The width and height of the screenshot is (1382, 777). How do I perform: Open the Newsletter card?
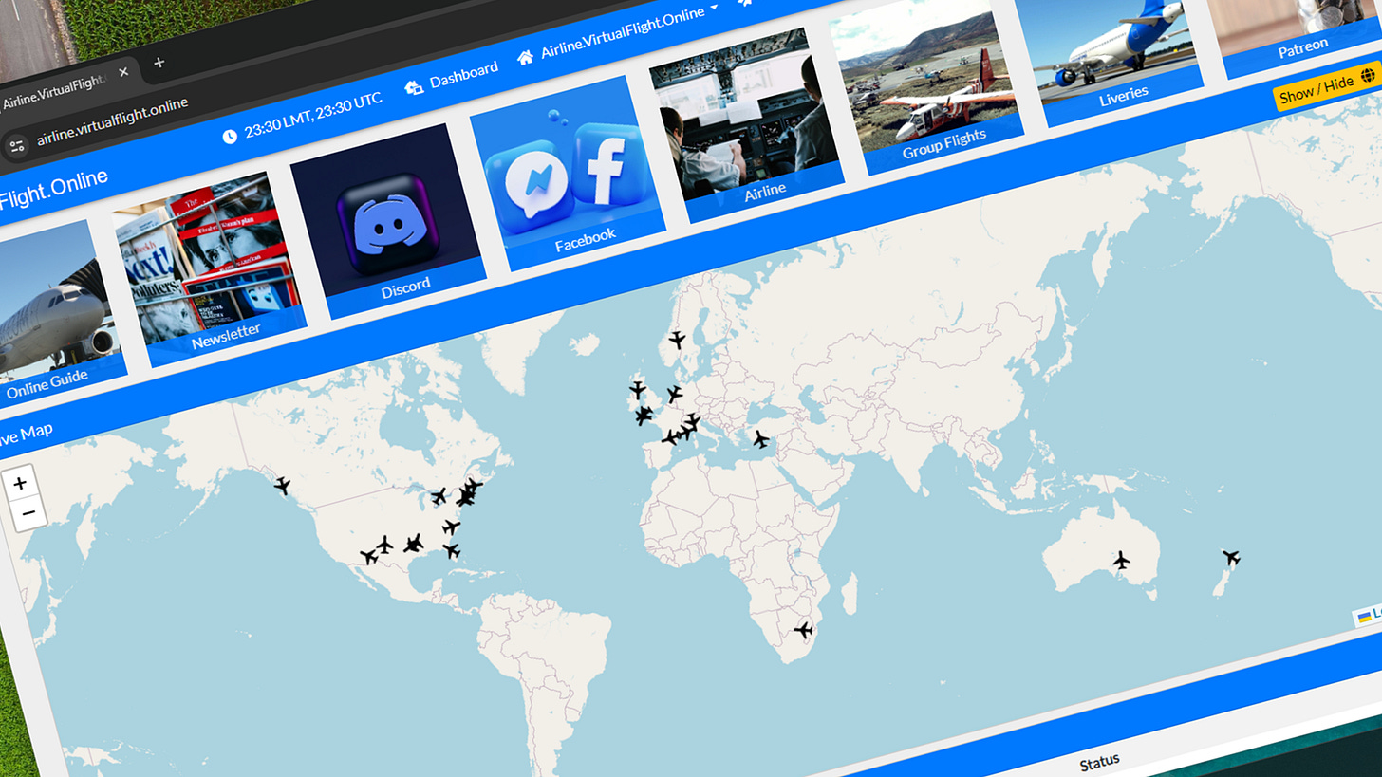tap(210, 268)
